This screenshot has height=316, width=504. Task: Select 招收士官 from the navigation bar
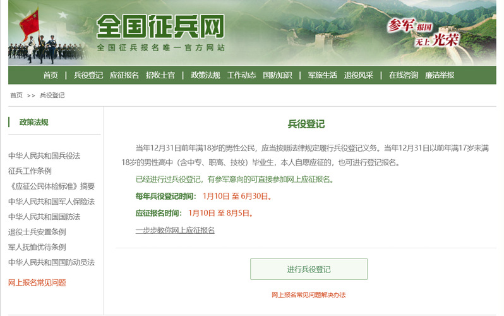160,75
